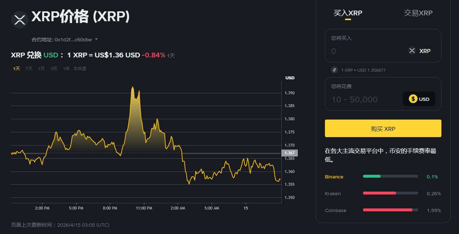Screen dimensions: 459x234
Task: Open the 买入XRP tab
Action: tap(348, 13)
